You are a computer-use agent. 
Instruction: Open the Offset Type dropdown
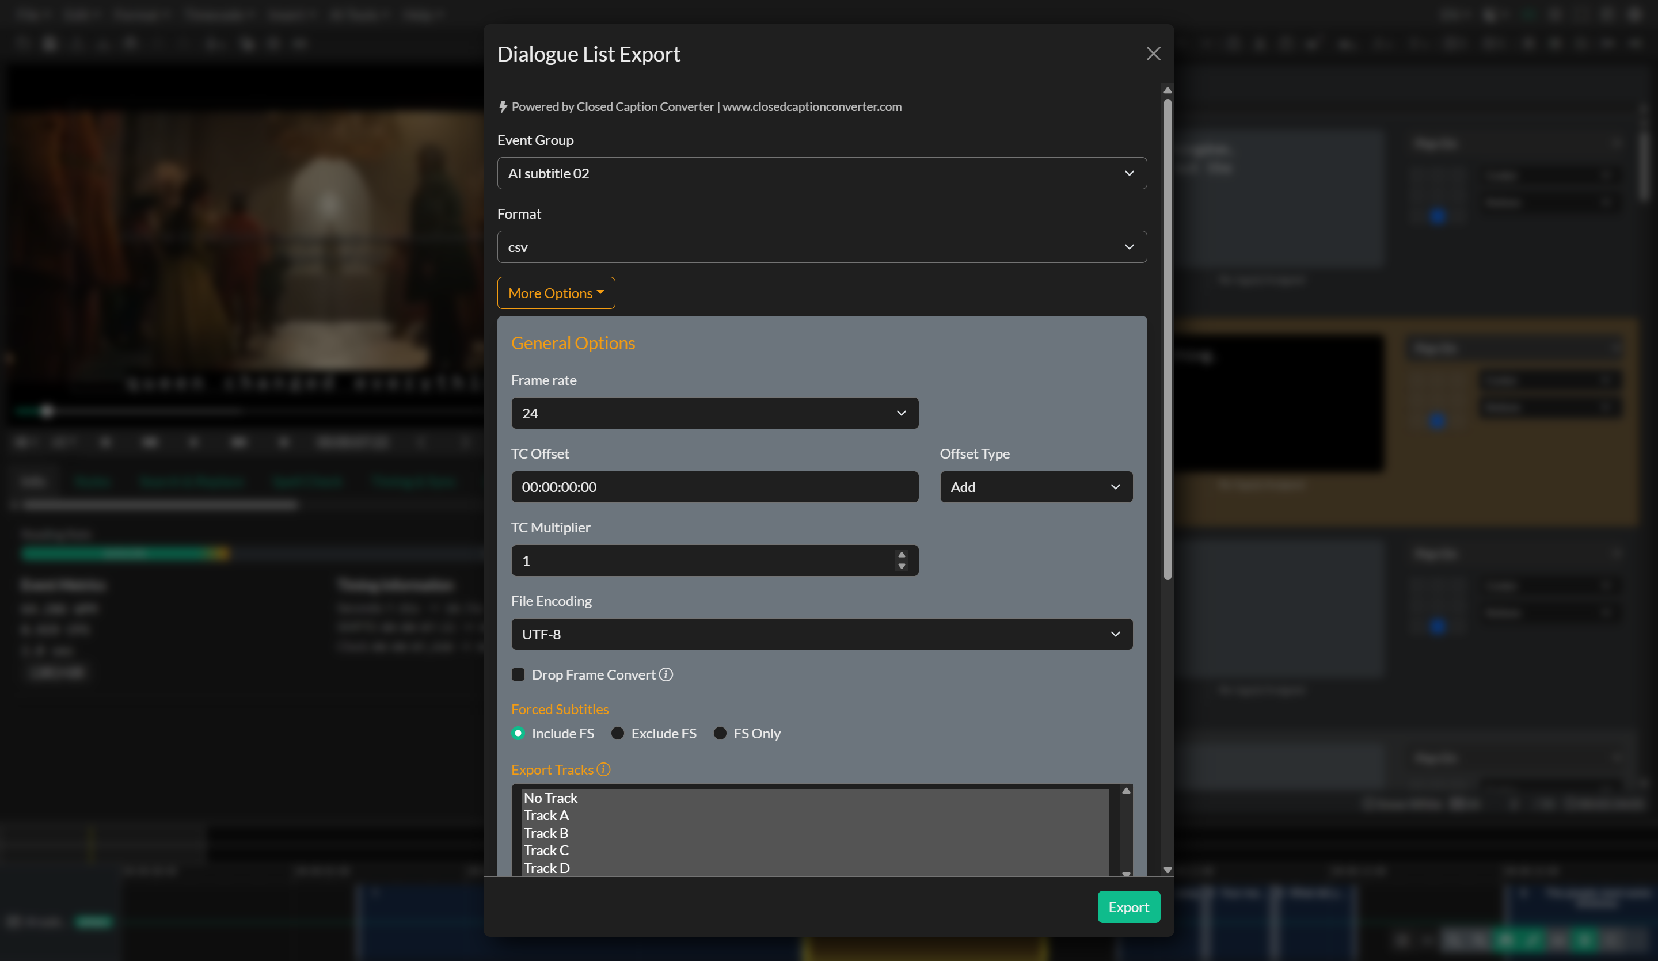pyautogui.click(x=1036, y=487)
